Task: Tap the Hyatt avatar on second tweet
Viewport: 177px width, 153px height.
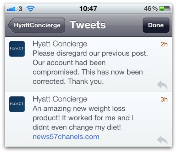Action: coord(17,104)
